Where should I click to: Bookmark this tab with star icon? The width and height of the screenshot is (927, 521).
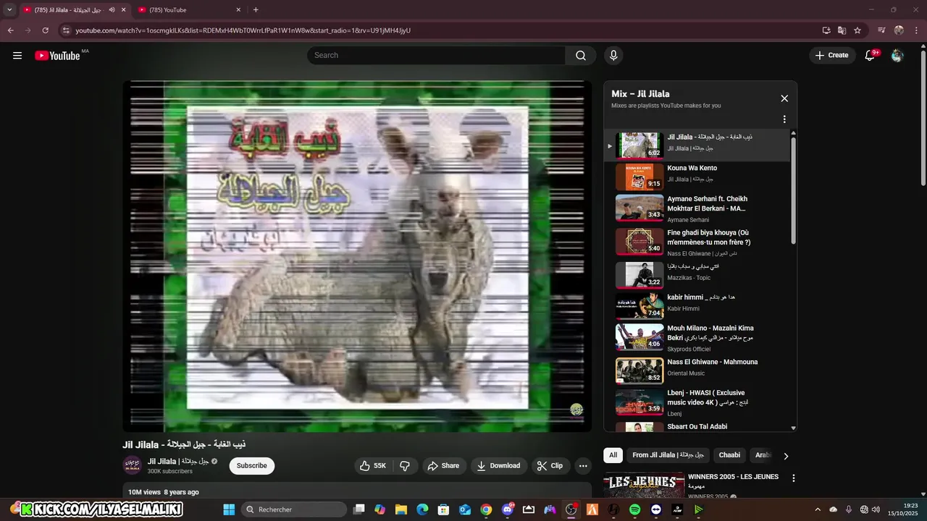point(857,30)
